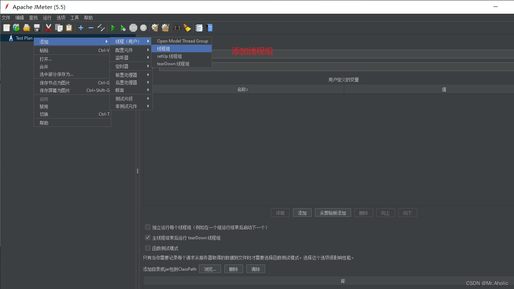Click the Open file folder icon

pos(26,28)
